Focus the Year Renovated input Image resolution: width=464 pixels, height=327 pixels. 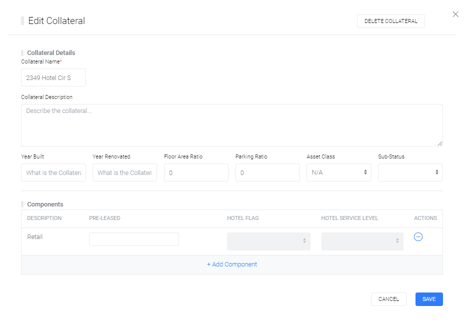tap(125, 172)
